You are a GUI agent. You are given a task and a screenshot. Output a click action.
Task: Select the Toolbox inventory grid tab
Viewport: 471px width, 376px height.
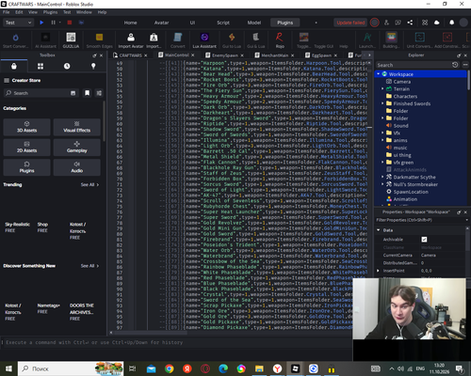pos(41,66)
